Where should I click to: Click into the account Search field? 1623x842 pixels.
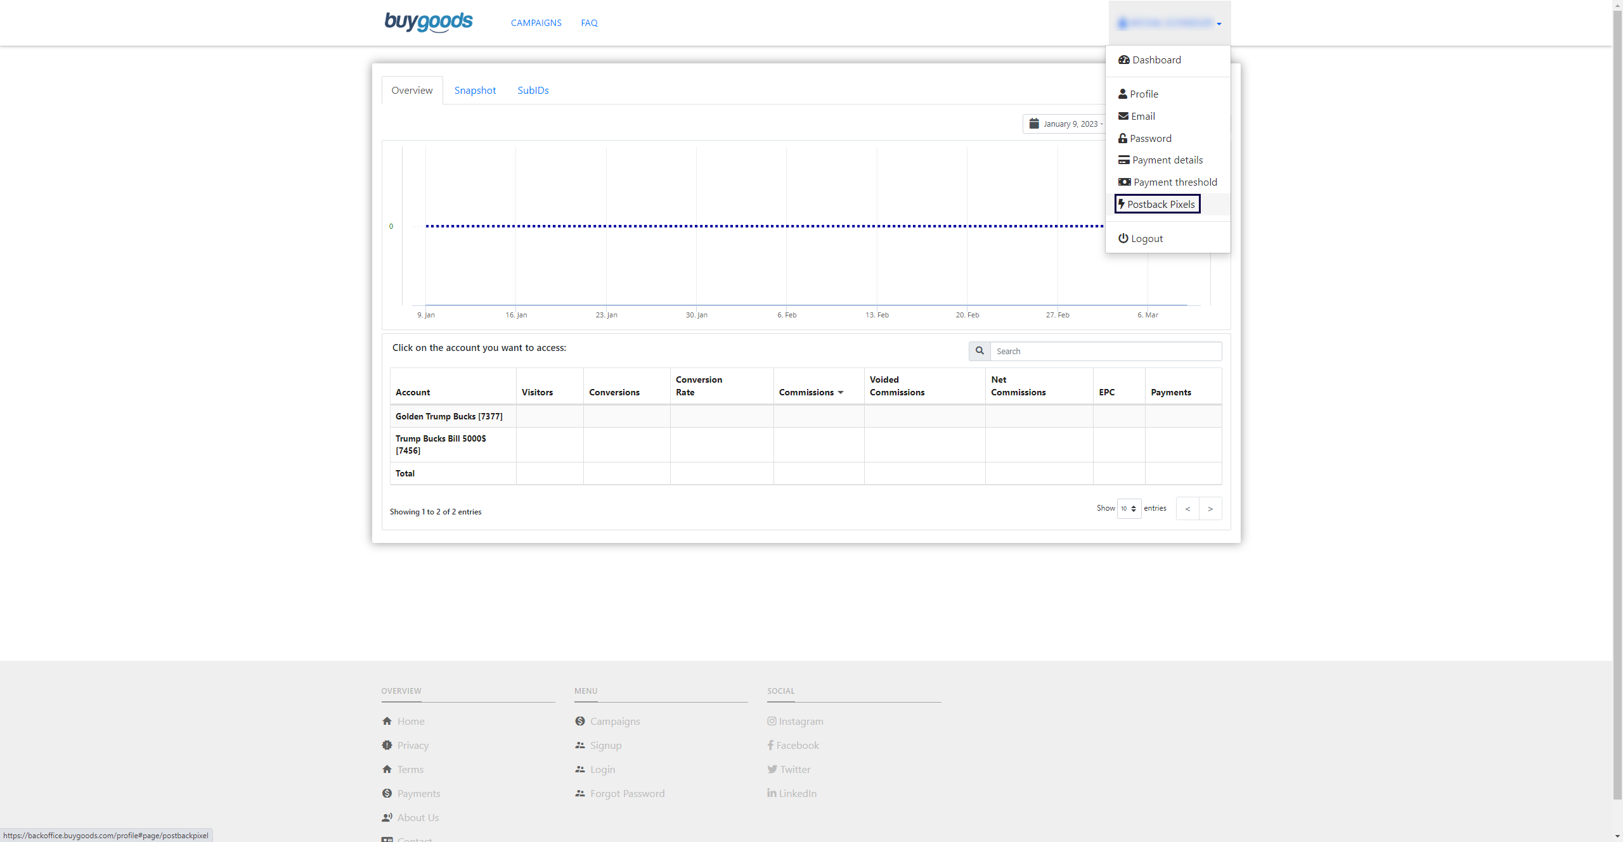tap(1105, 351)
